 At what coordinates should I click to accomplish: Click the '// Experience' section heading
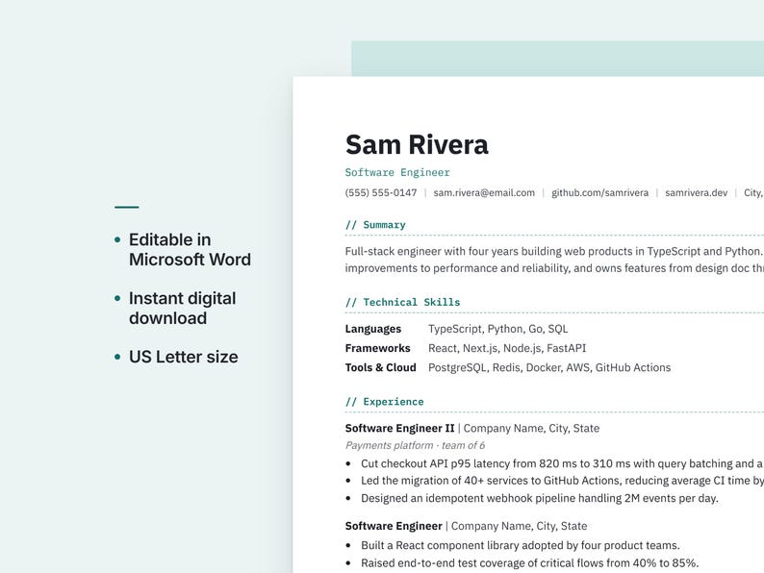tap(385, 402)
